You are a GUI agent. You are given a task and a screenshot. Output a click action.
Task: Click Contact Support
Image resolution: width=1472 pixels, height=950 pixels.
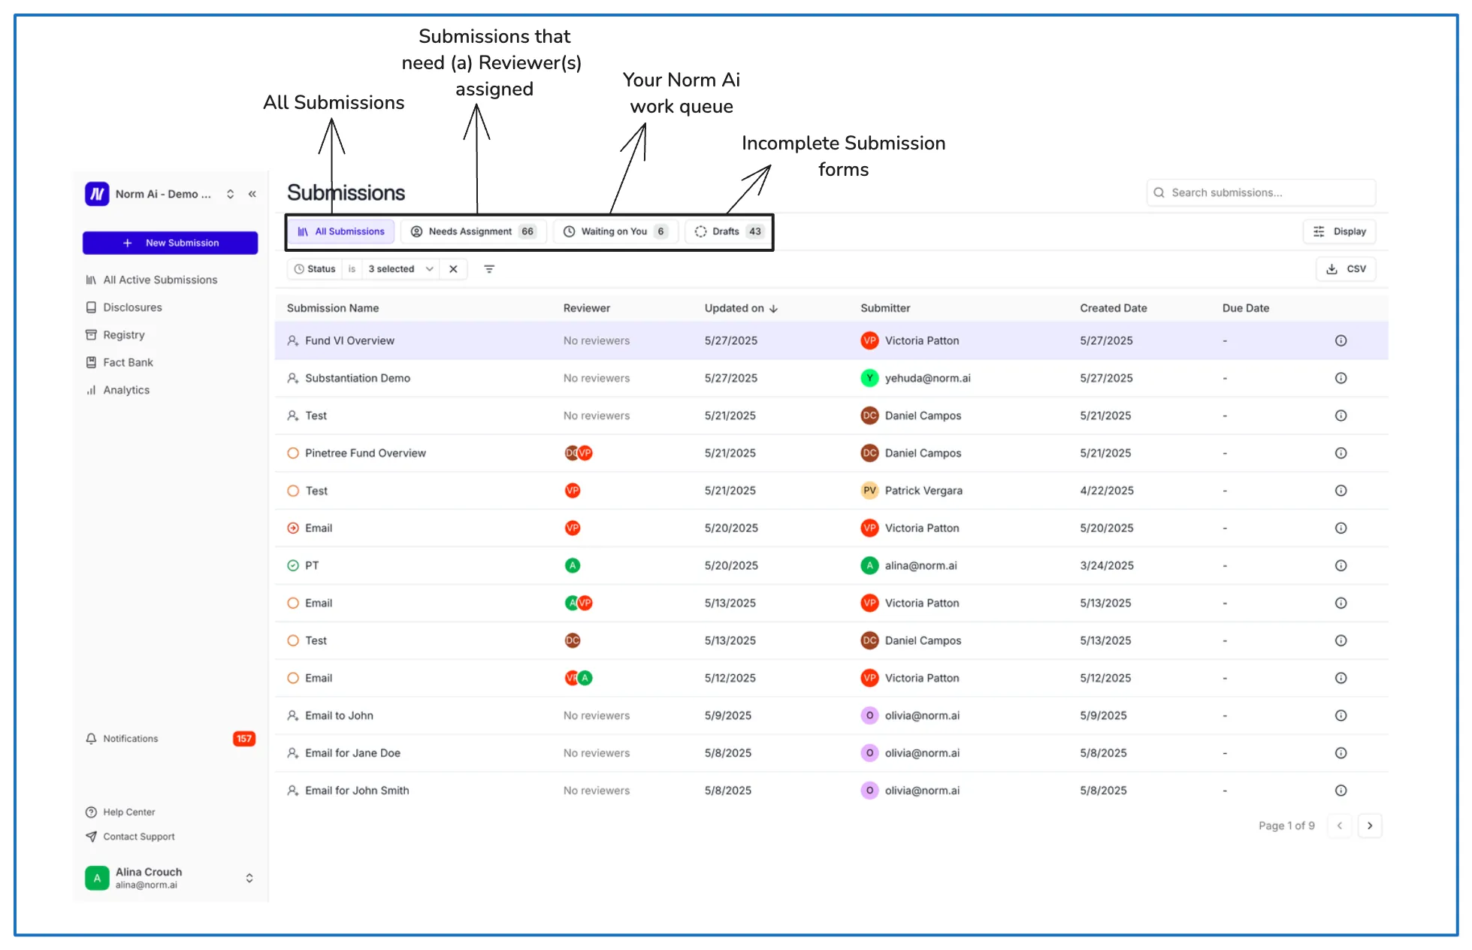point(130,837)
